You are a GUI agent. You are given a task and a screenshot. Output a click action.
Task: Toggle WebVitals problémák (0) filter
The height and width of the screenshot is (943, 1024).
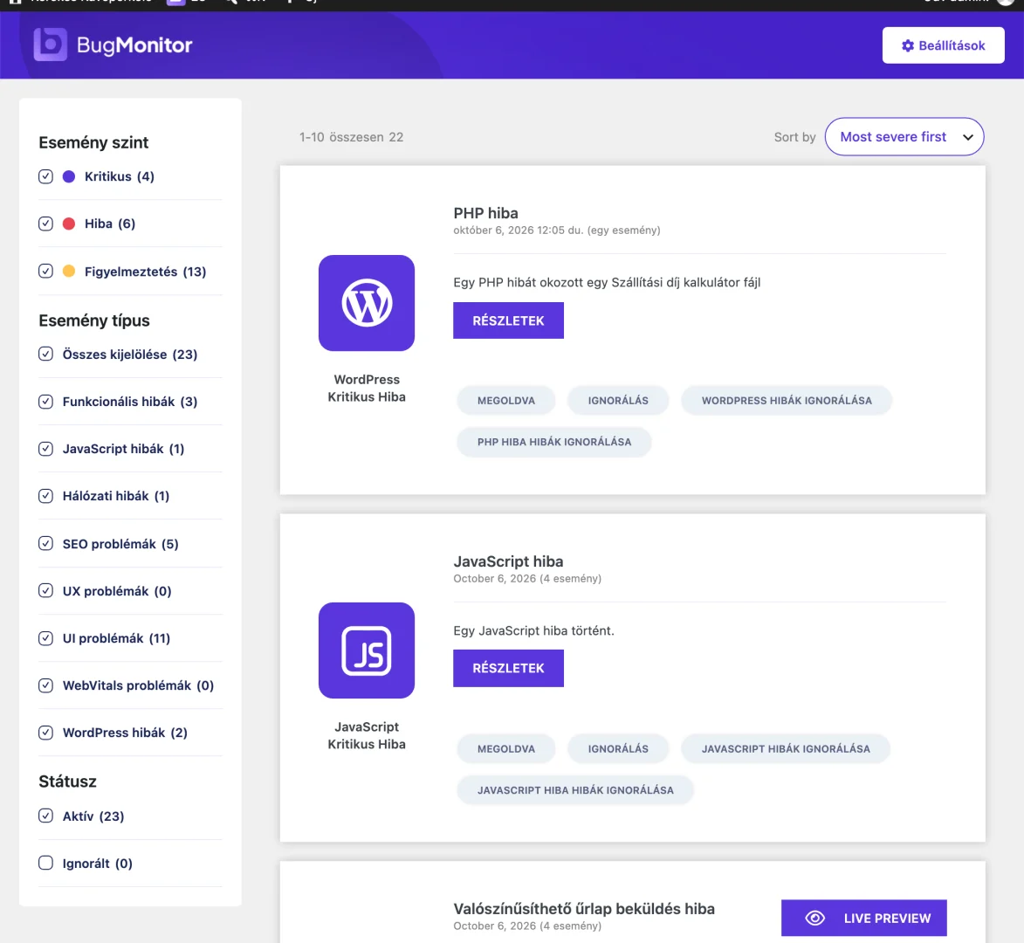click(x=45, y=685)
